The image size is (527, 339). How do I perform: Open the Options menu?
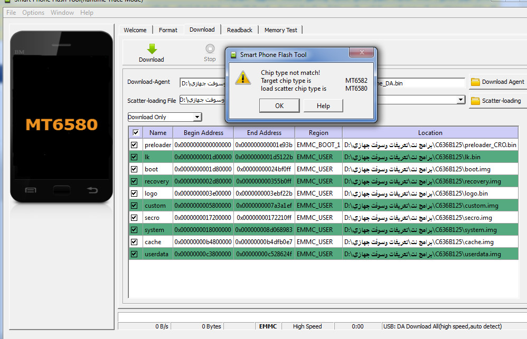[x=33, y=13]
